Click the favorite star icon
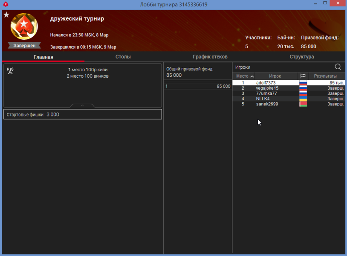Screen dimensions: 347x256 coord(6,15)
